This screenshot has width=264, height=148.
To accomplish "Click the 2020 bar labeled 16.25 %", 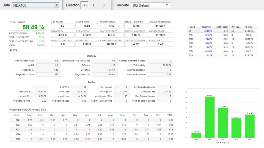I will [x=210, y=117].
